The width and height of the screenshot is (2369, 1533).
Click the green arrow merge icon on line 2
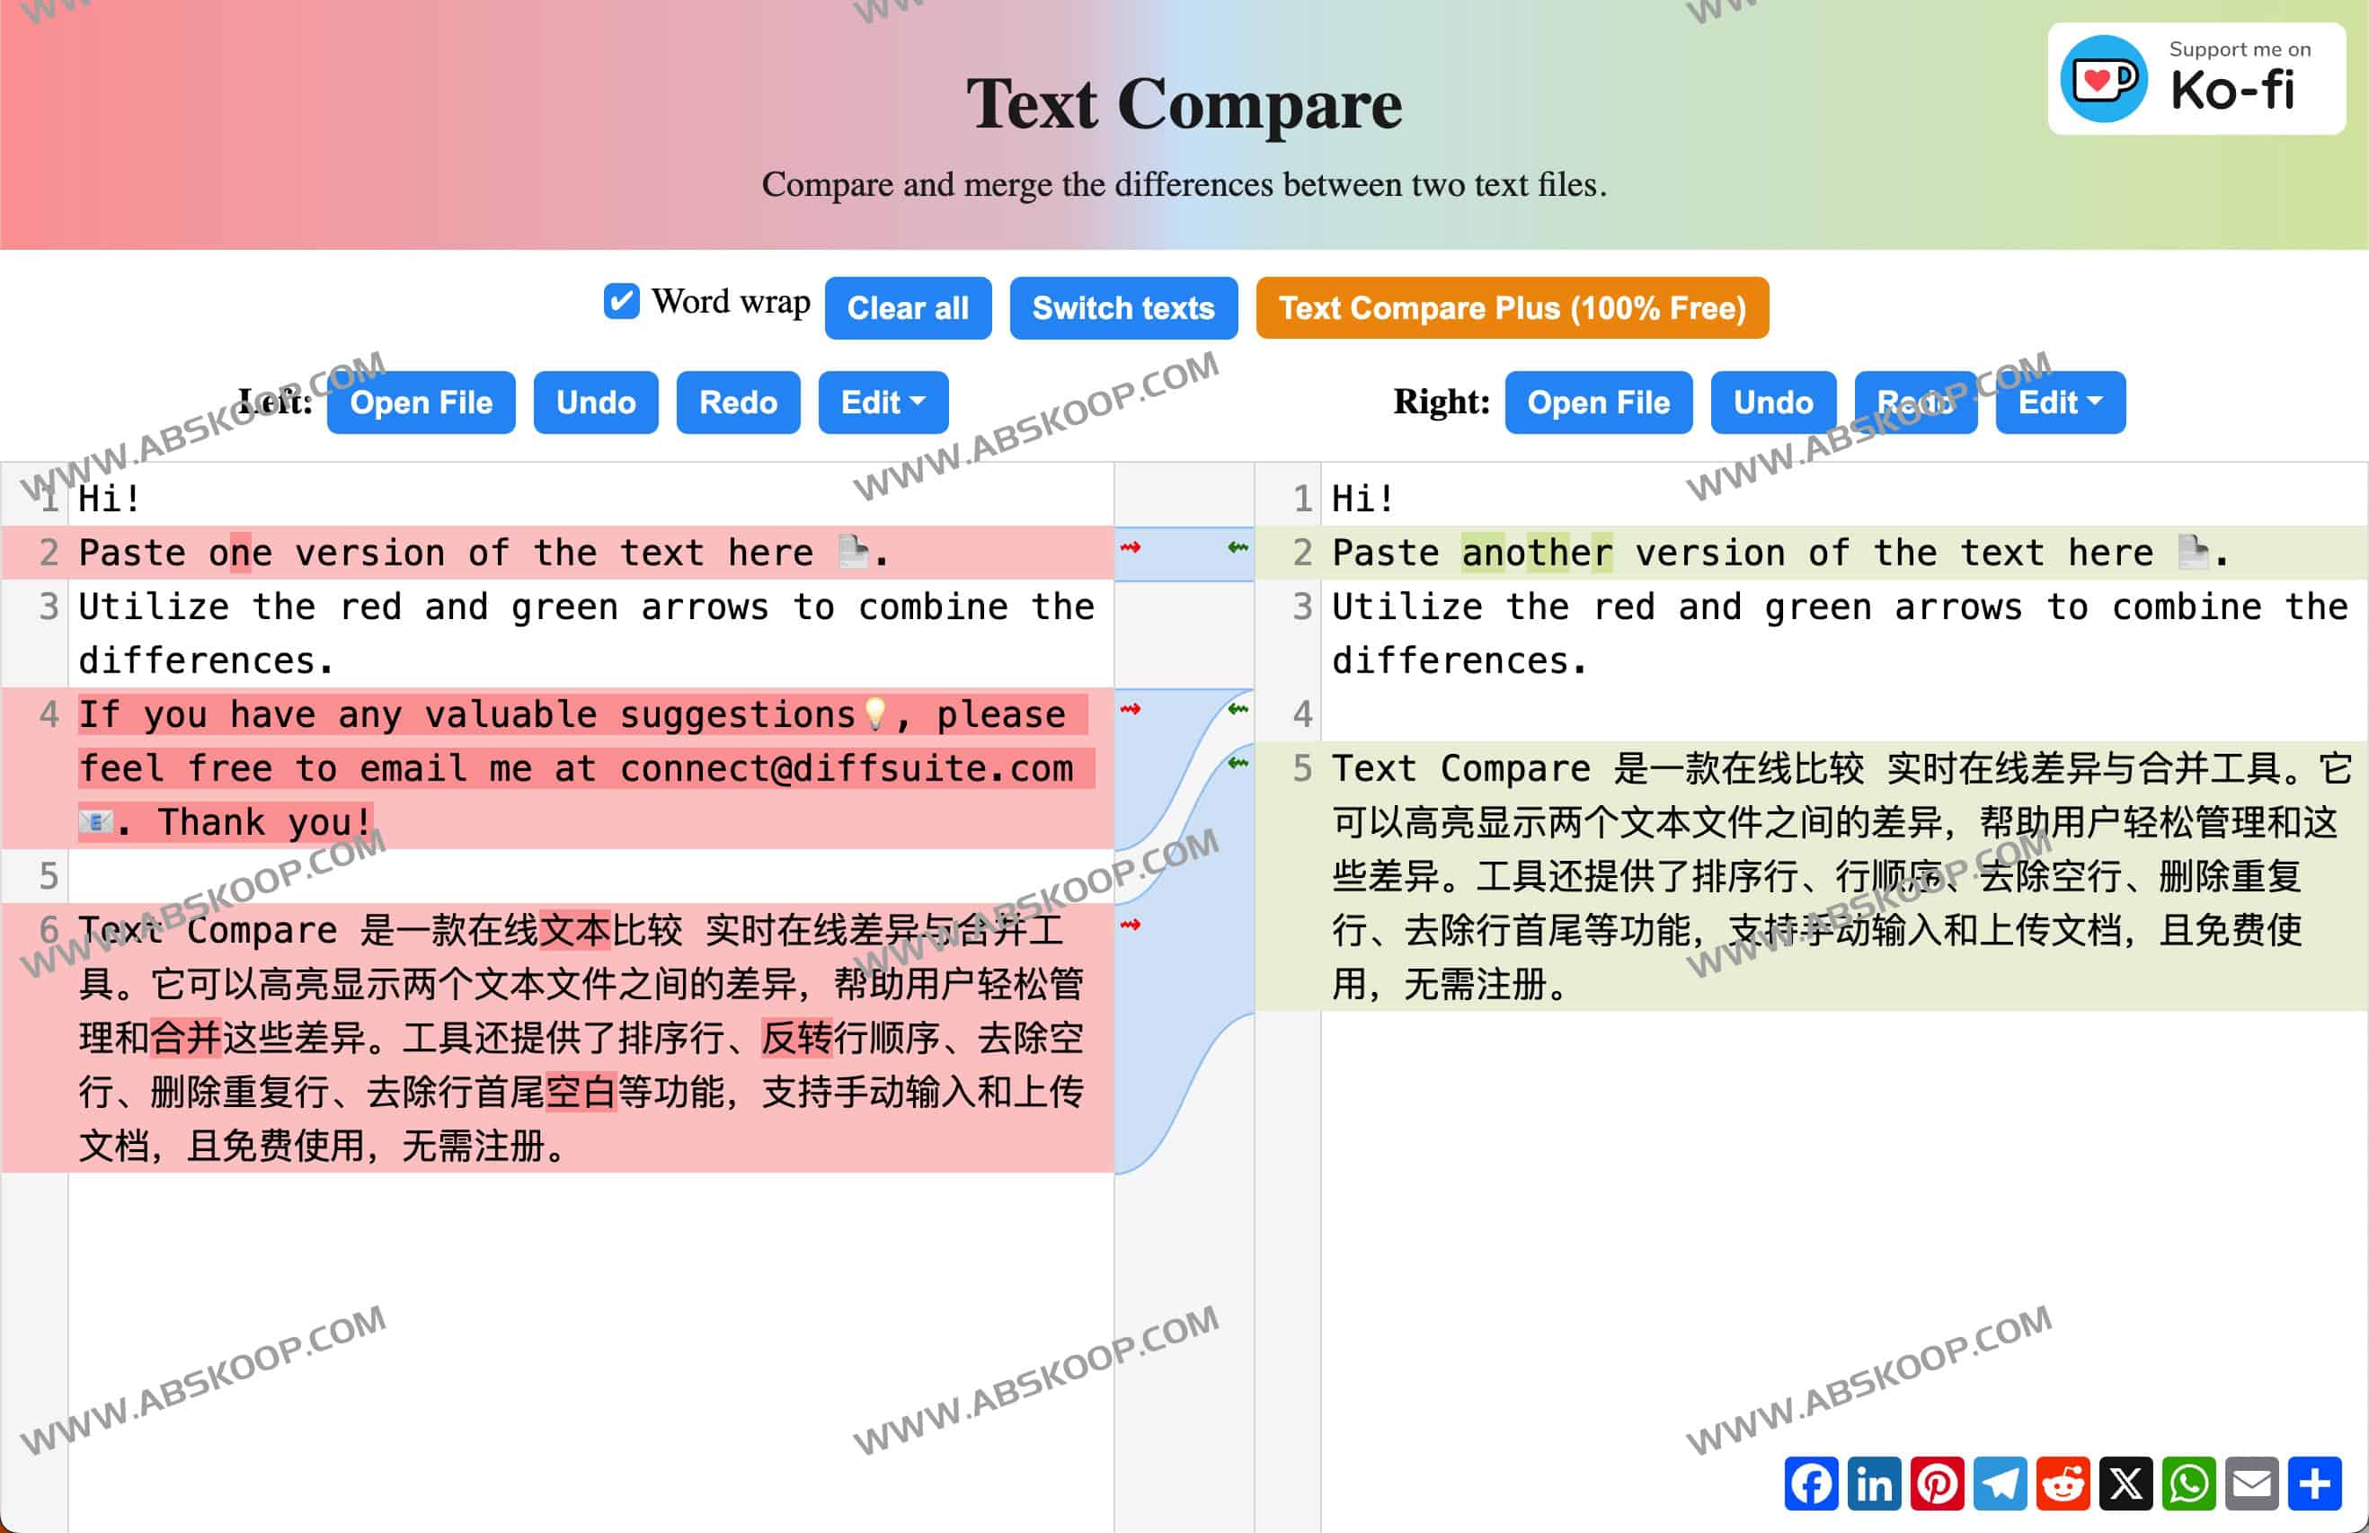pos(1237,549)
